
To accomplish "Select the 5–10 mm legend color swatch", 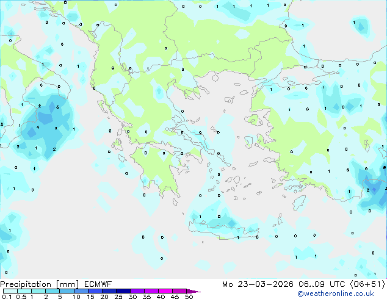I will tap(67, 291).
